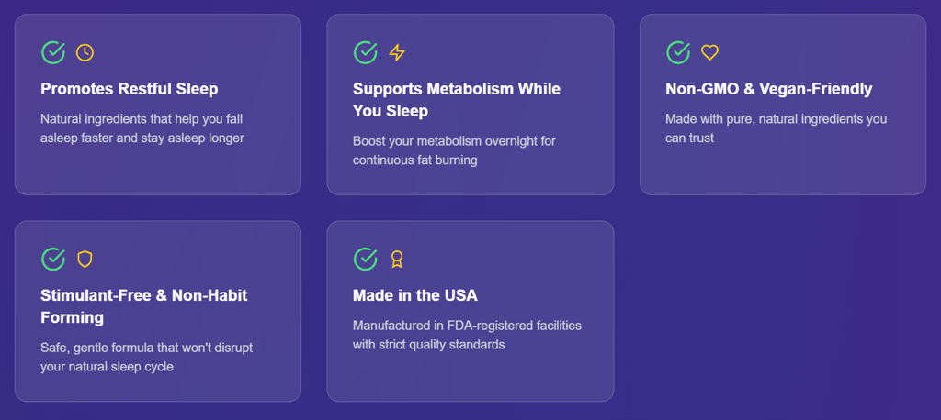Click green checkmark in Supports Metabolism card
941x420 pixels.
pyautogui.click(x=366, y=52)
